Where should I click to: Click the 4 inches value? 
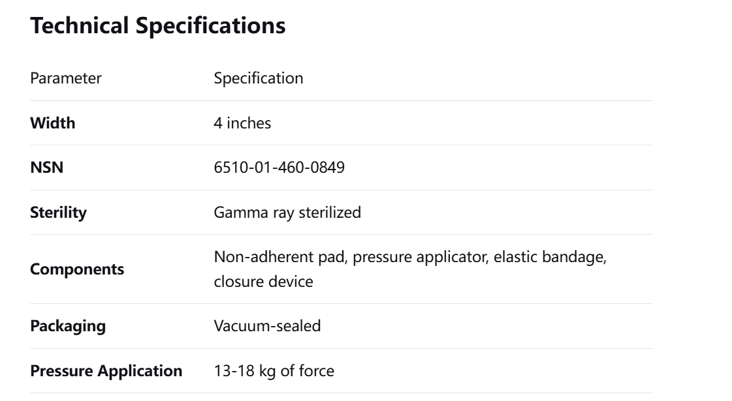242,123
